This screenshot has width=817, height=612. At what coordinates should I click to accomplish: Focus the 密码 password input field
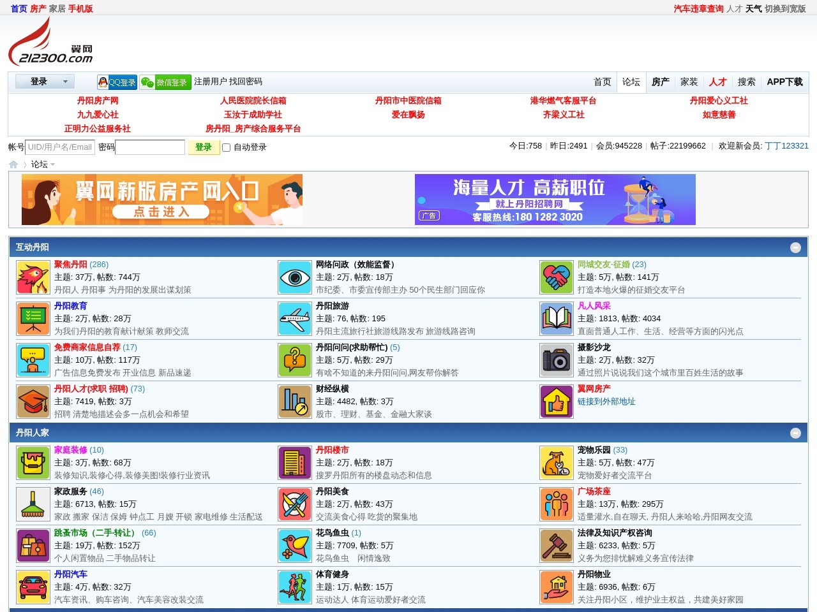pos(150,147)
